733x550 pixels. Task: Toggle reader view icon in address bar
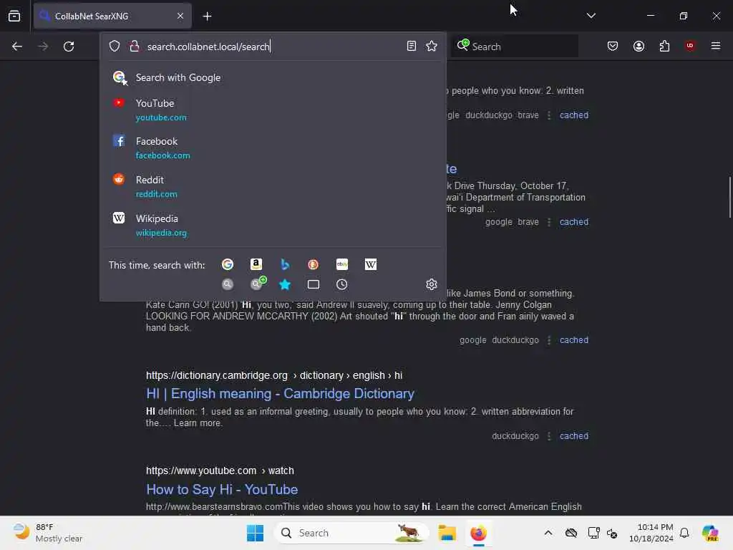pos(412,46)
